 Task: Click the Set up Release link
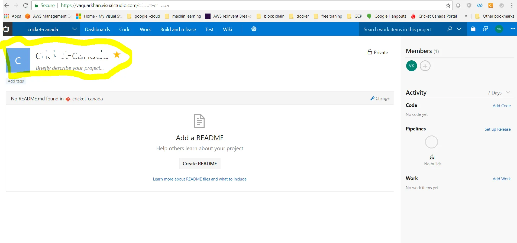click(497, 129)
